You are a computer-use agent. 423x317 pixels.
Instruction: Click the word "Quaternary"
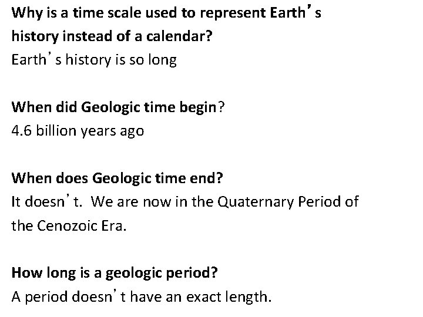(247, 203)
